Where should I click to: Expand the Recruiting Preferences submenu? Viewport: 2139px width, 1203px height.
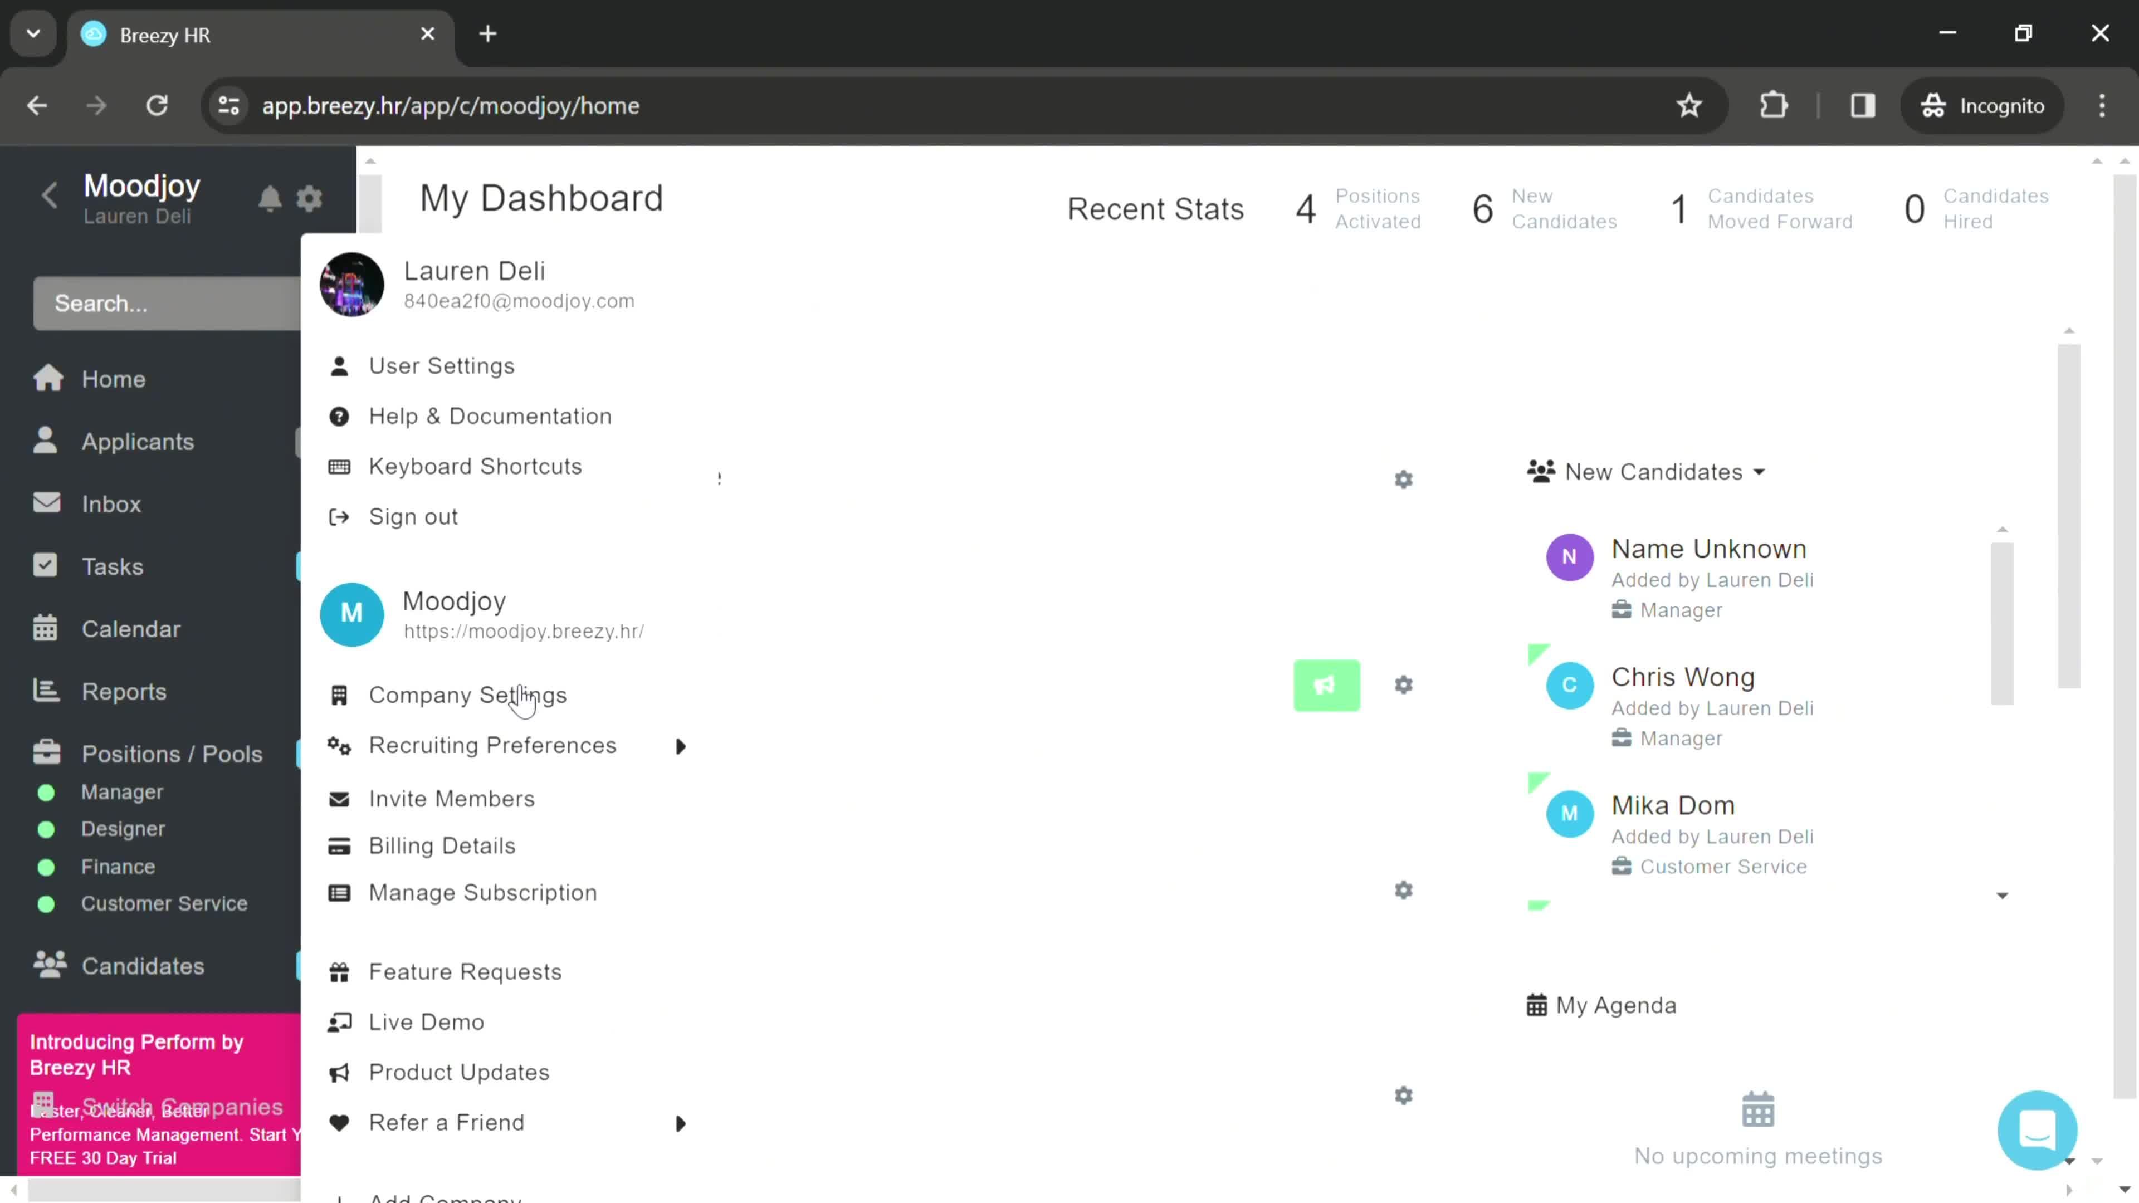click(x=680, y=745)
